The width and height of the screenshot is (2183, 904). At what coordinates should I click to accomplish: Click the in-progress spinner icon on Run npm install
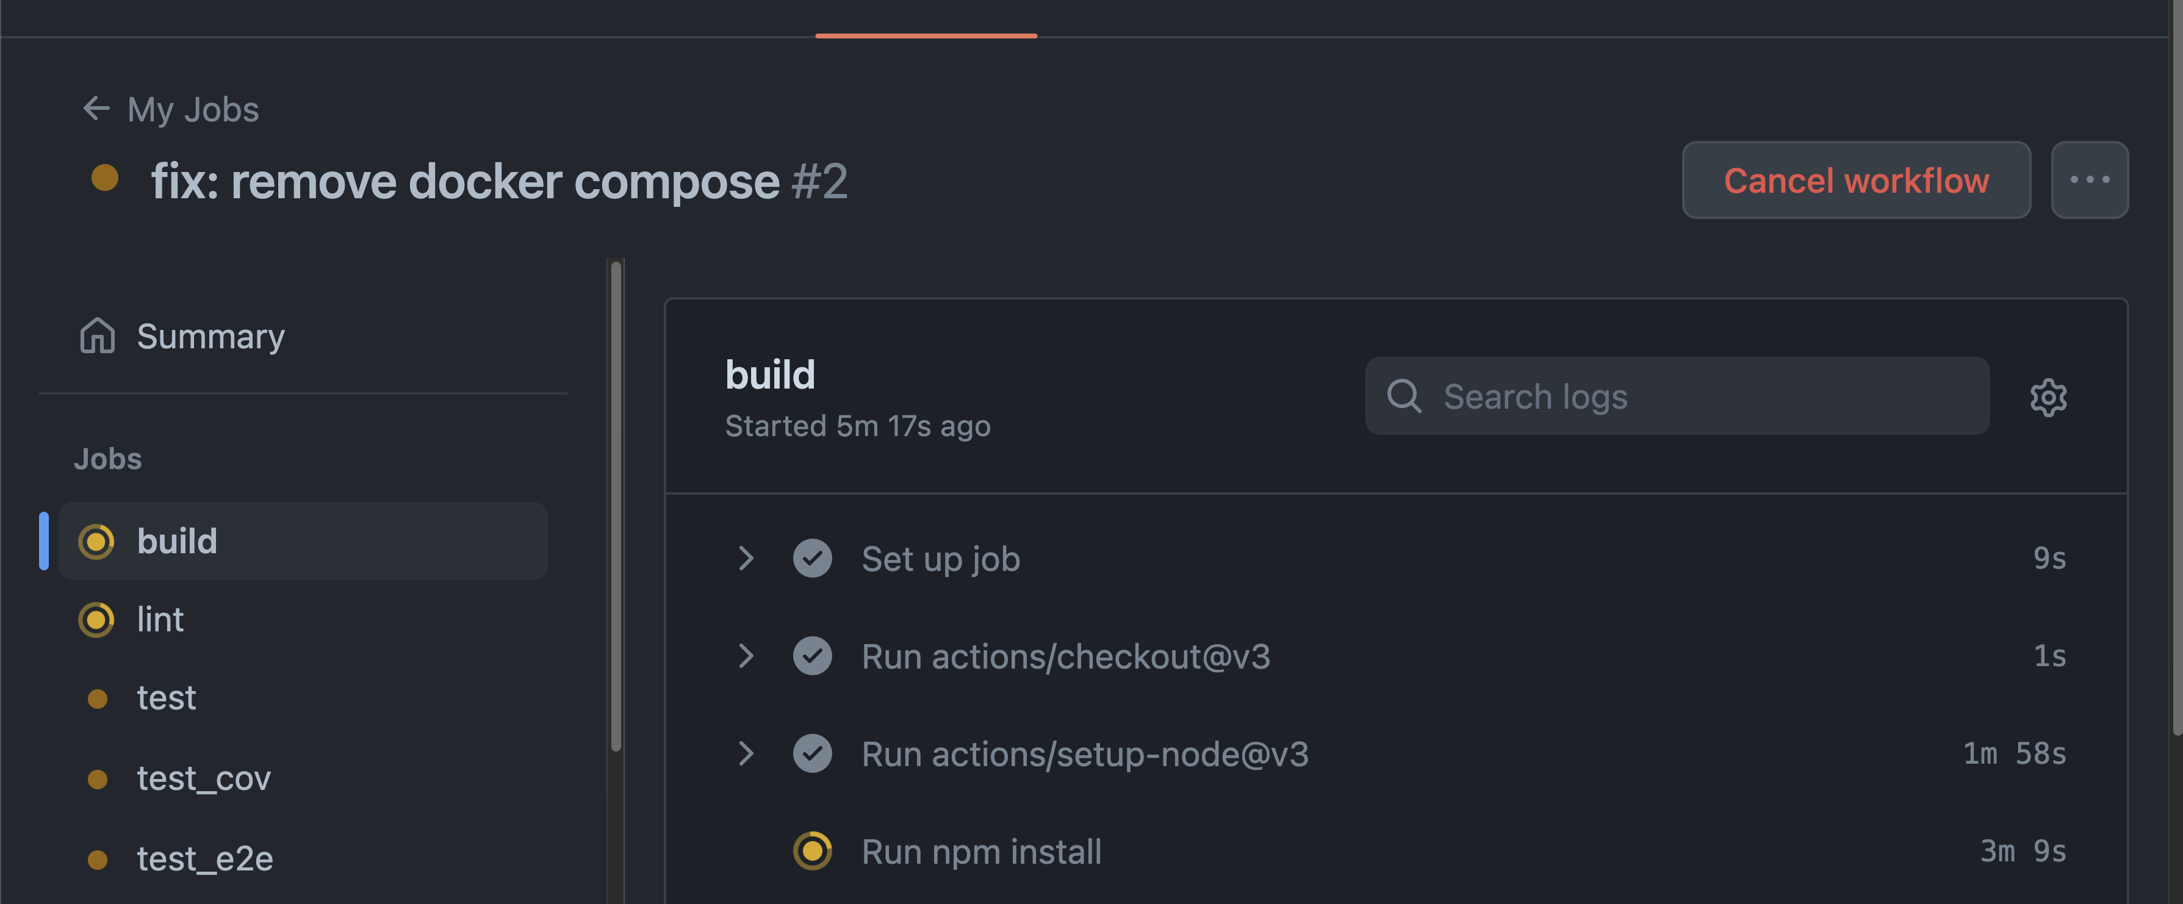point(813,852)
